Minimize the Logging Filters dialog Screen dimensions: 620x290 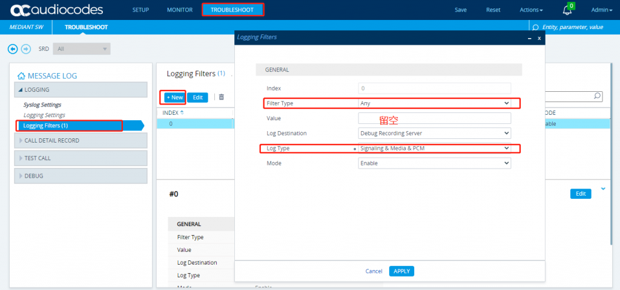(x=529, y=38)
